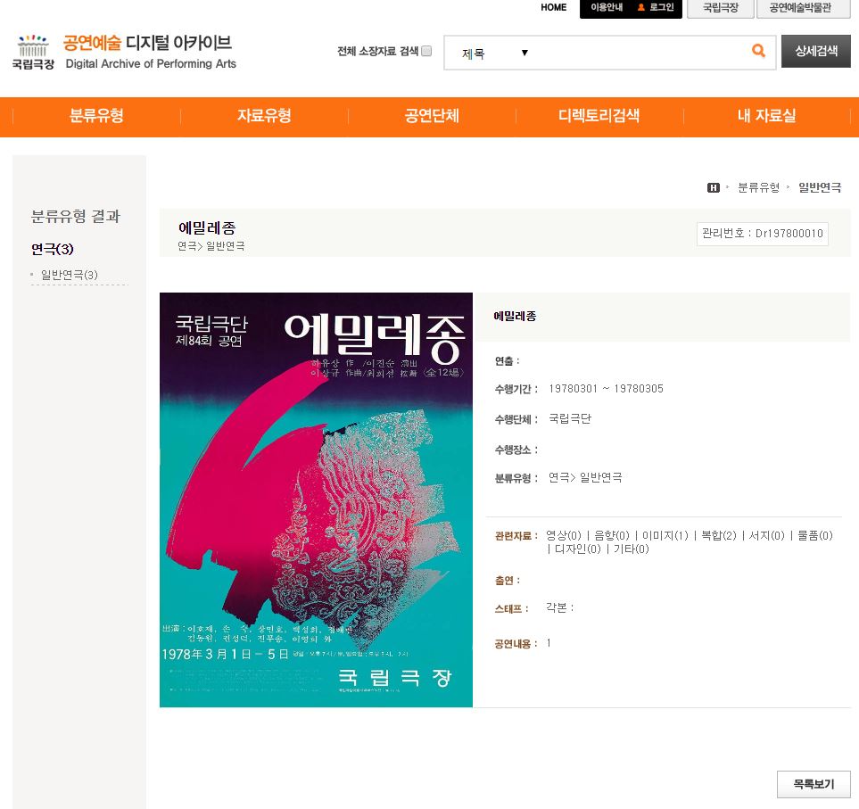Toggle the 전체 소장자료 검색 checkbox
This screenshot has height=809, width=859.
coord(426,51)
